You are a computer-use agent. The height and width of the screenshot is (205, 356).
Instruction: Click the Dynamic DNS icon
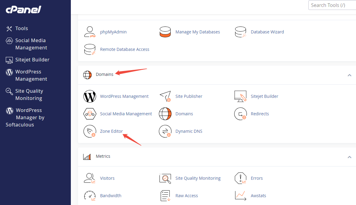(x=165, y=131)
